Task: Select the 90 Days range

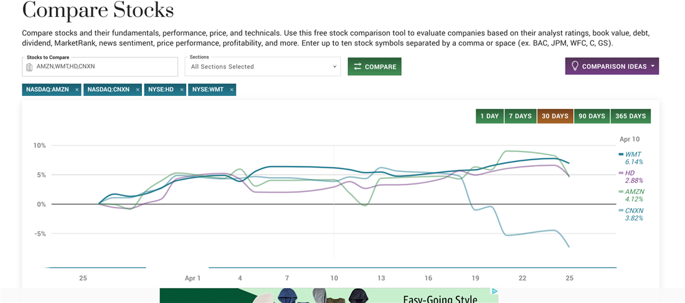Action: click(x=592, y=116)
